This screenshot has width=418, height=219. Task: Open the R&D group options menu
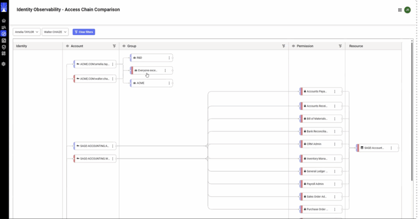[x=169, y=58]
